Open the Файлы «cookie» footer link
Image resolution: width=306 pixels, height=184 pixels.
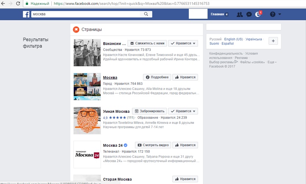tap(252, 62)
